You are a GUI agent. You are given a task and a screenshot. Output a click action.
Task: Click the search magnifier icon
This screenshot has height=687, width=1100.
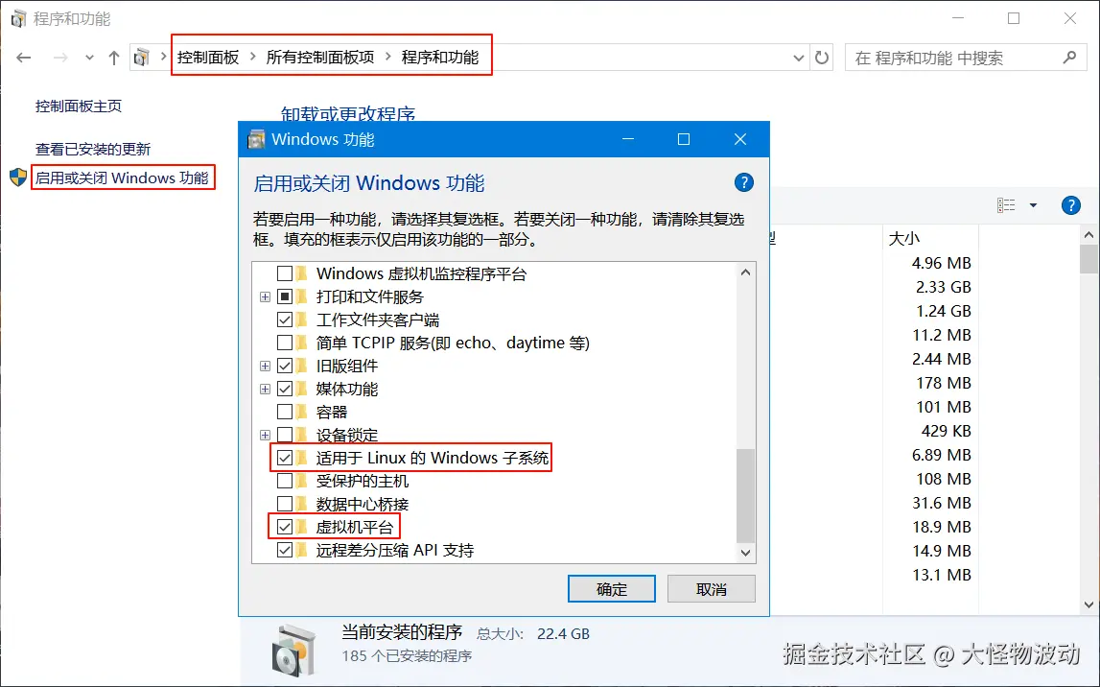1069,58
